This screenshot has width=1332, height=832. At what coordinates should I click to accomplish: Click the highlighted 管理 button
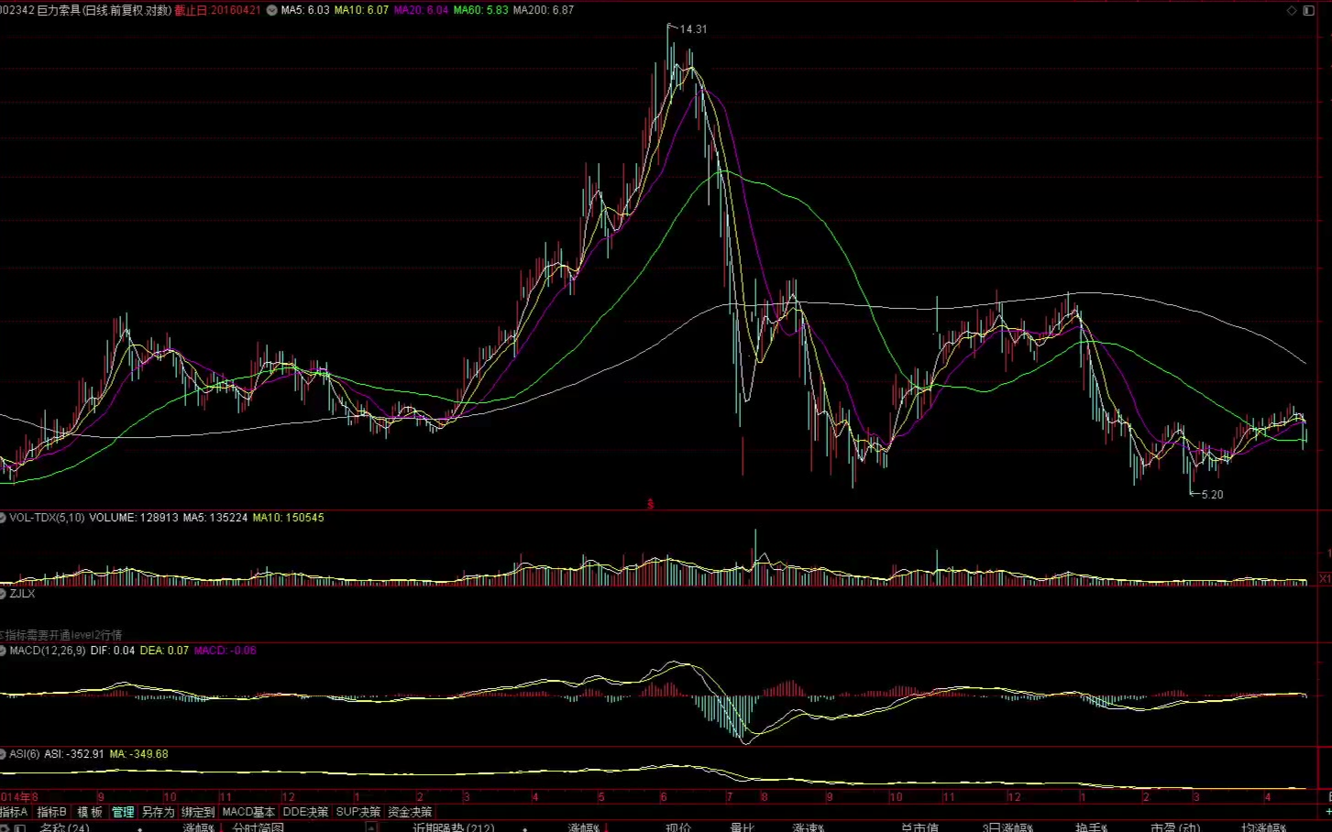tap(123, 812)
